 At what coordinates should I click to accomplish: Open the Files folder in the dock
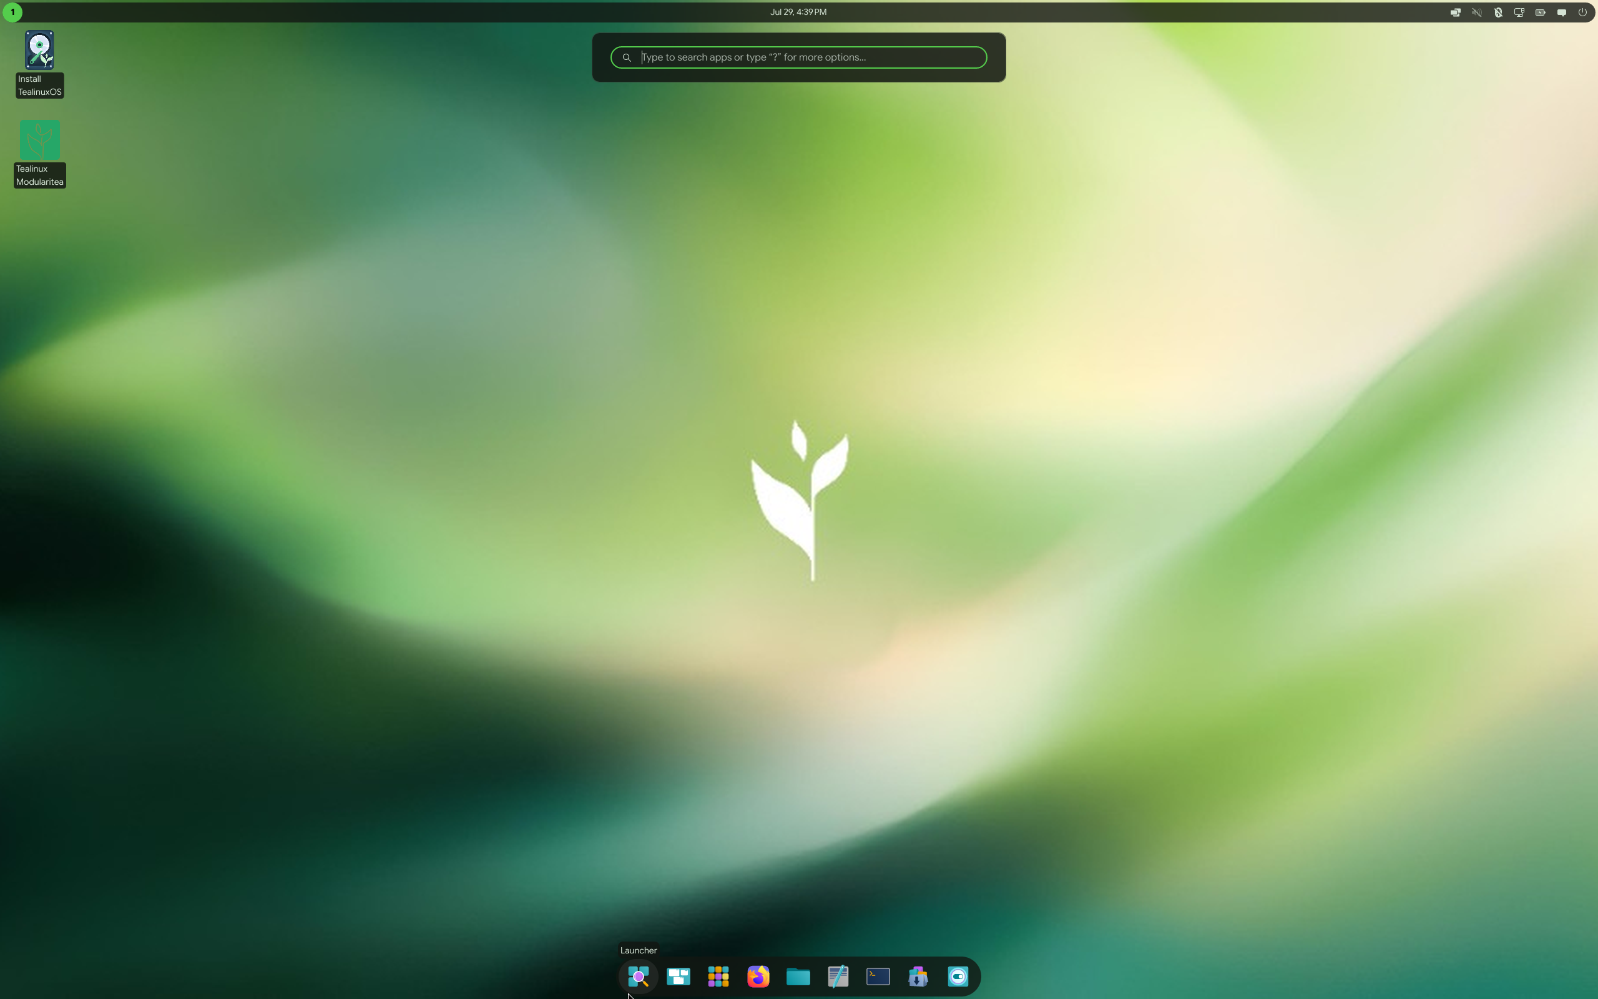coord(798,976)
